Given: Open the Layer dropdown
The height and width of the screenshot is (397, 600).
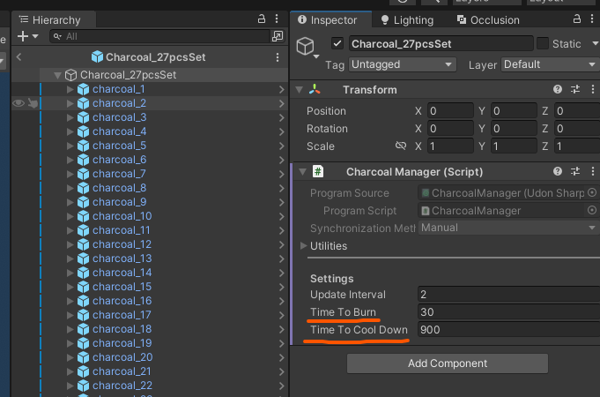Looking at the screenshot, I should point(551,64).
